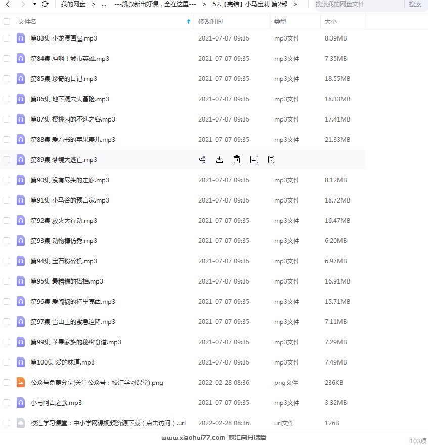Screen dimensions: 428x445
Task: Share the 第89集 梦境大逃亡 file
Action: 202,159
